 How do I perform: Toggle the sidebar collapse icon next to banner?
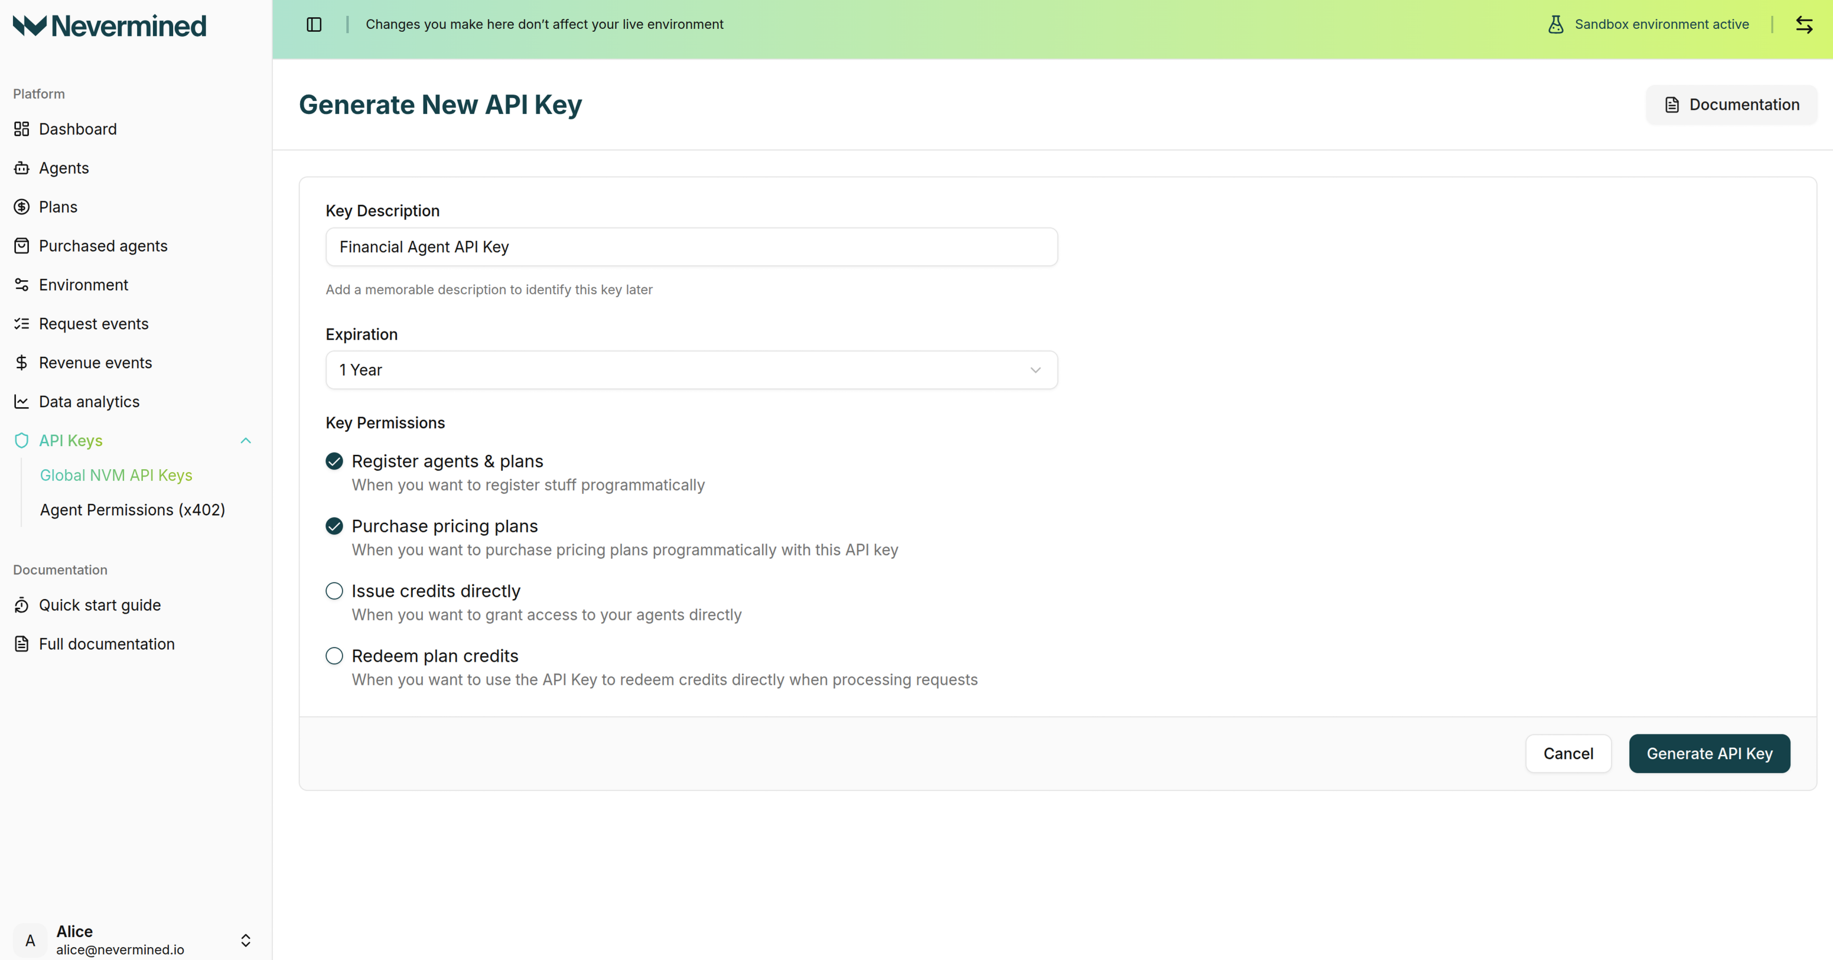[314, 24]
